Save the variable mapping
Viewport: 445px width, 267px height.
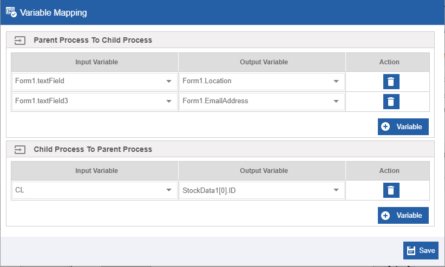421,250
